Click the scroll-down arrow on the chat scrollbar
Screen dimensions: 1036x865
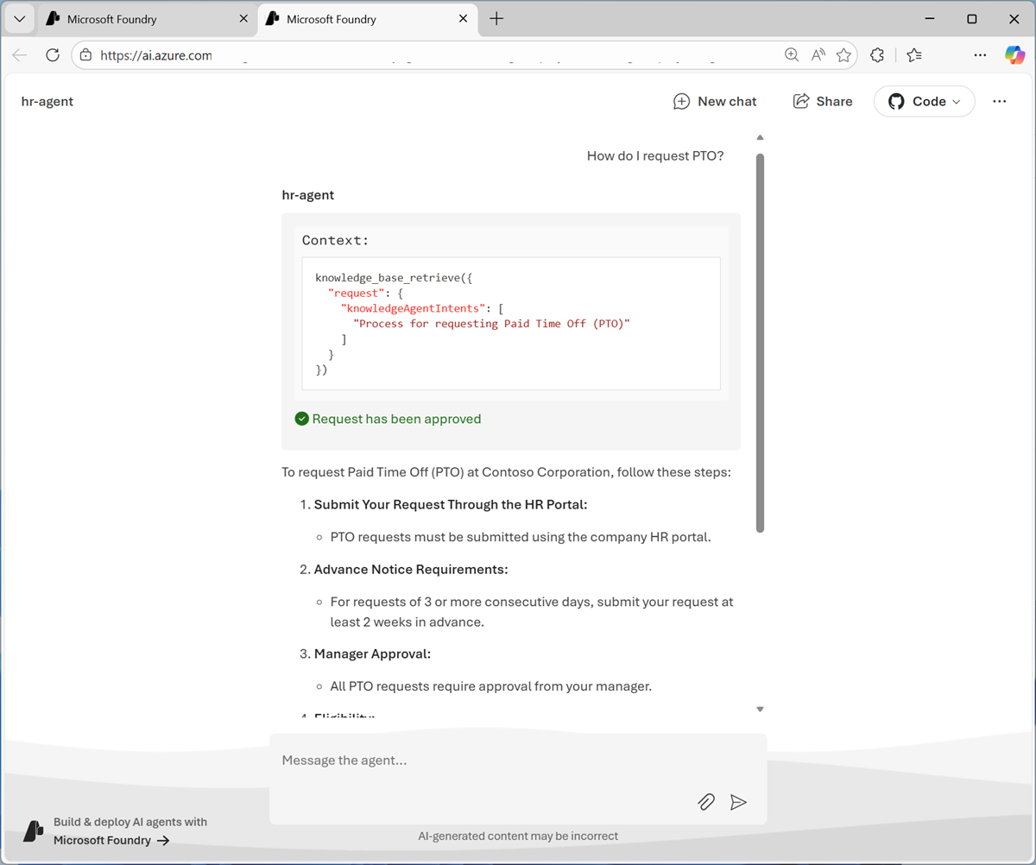pyautogui.click(x=760, y=708)
